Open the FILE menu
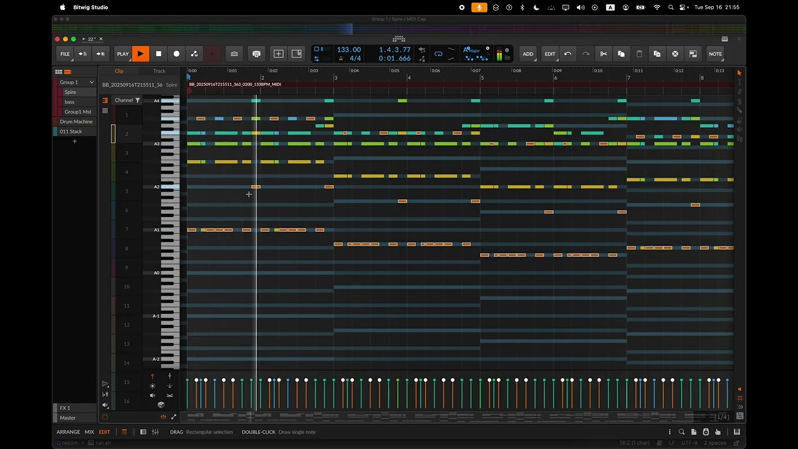The image size is (798, 449). [x=65, y=54]
